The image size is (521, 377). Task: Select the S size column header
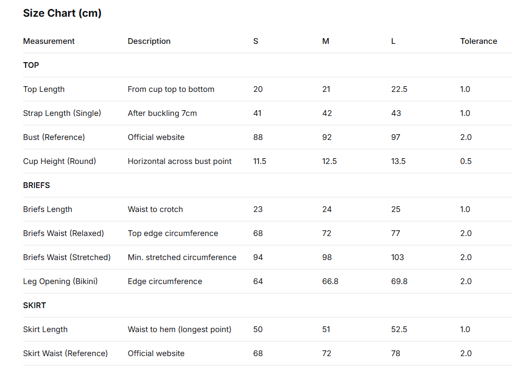click(x=256, y=41)
